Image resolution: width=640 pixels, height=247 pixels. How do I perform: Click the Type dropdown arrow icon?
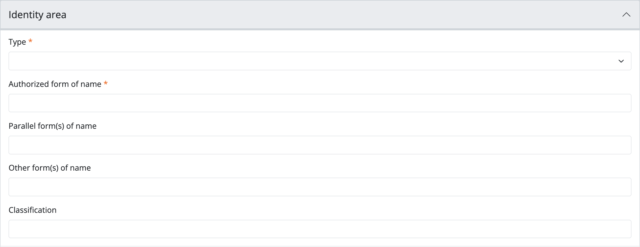point(621,61)
